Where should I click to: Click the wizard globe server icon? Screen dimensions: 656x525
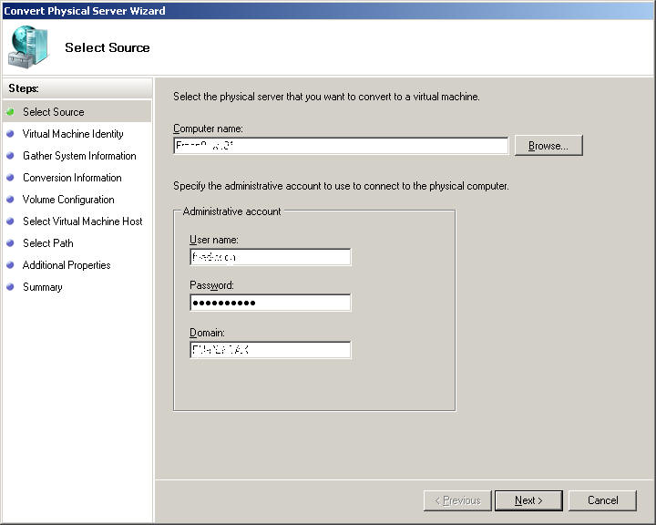point(28,46)
